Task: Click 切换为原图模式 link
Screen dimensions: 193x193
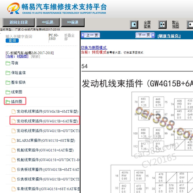Action: [94, 48]
